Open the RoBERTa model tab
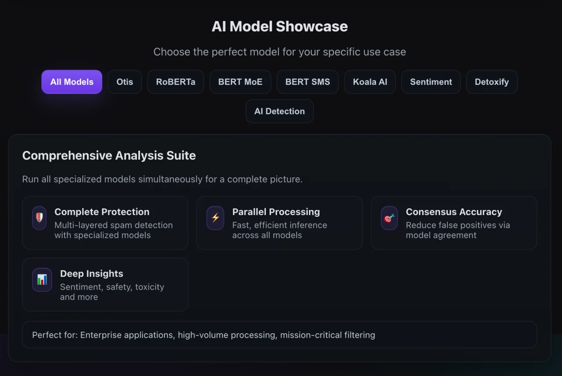This screenshot has height=376, width=562. pyautogui.click(x=176, y=82)
